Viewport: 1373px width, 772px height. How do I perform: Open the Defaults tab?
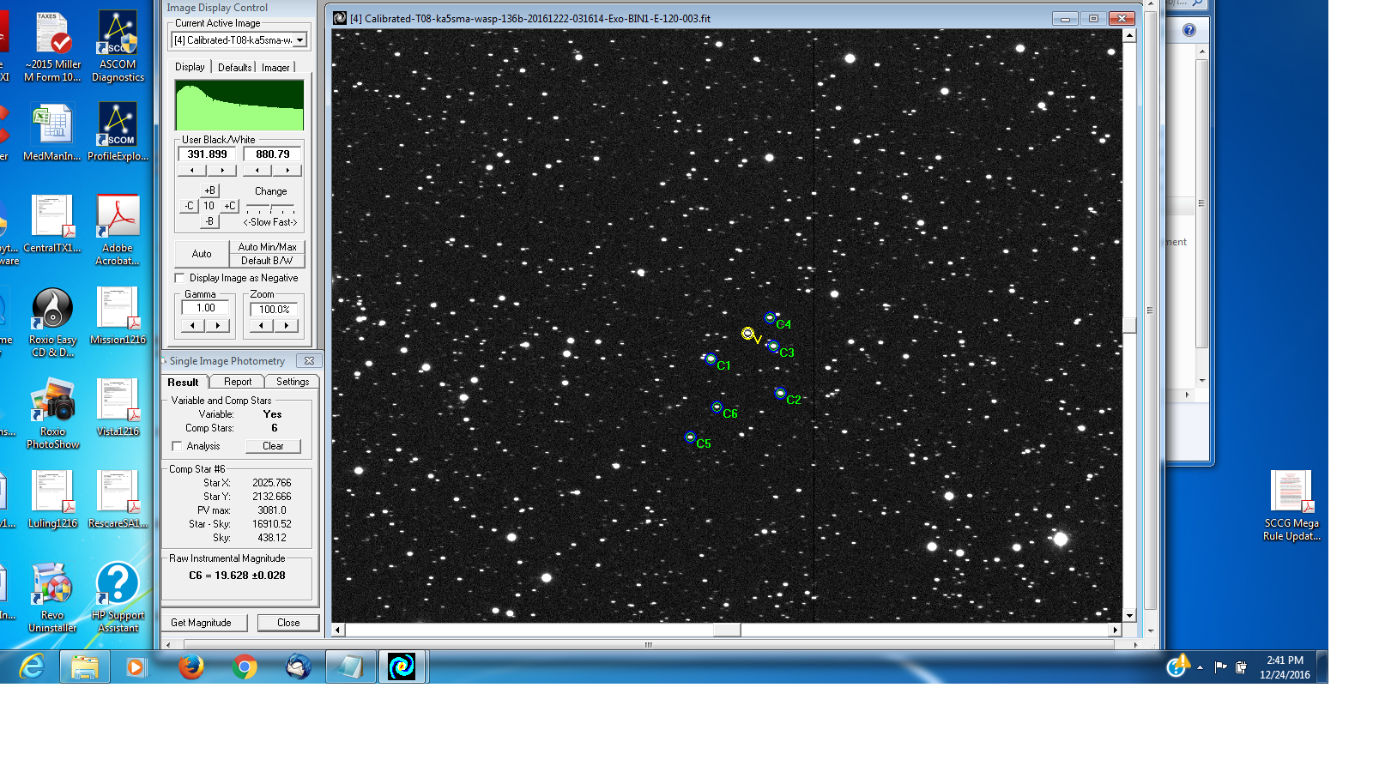(234, 68)
